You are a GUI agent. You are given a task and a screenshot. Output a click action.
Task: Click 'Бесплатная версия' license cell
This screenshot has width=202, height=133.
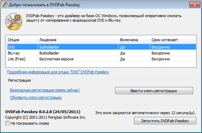click(x=56, y=59)
